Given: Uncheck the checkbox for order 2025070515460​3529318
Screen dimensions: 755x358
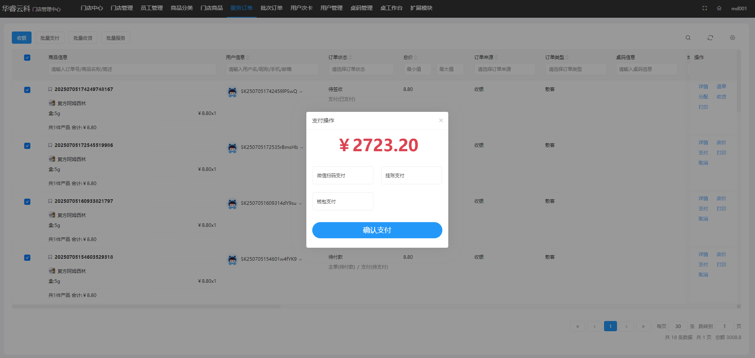Looking at the screenshot, I should point(27,258).
